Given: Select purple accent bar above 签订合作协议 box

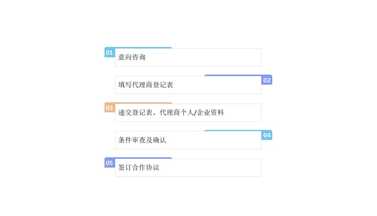Looking at the screenshot, I should (144, 158).
